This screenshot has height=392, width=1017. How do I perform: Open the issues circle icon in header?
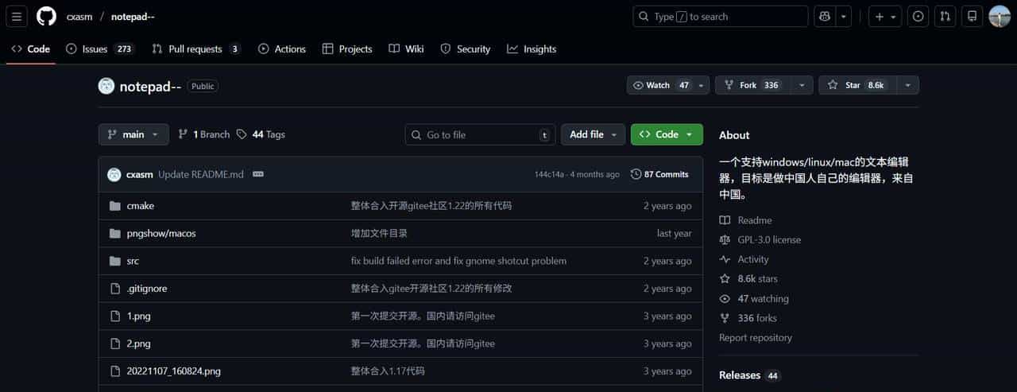[x=918, y=17]
